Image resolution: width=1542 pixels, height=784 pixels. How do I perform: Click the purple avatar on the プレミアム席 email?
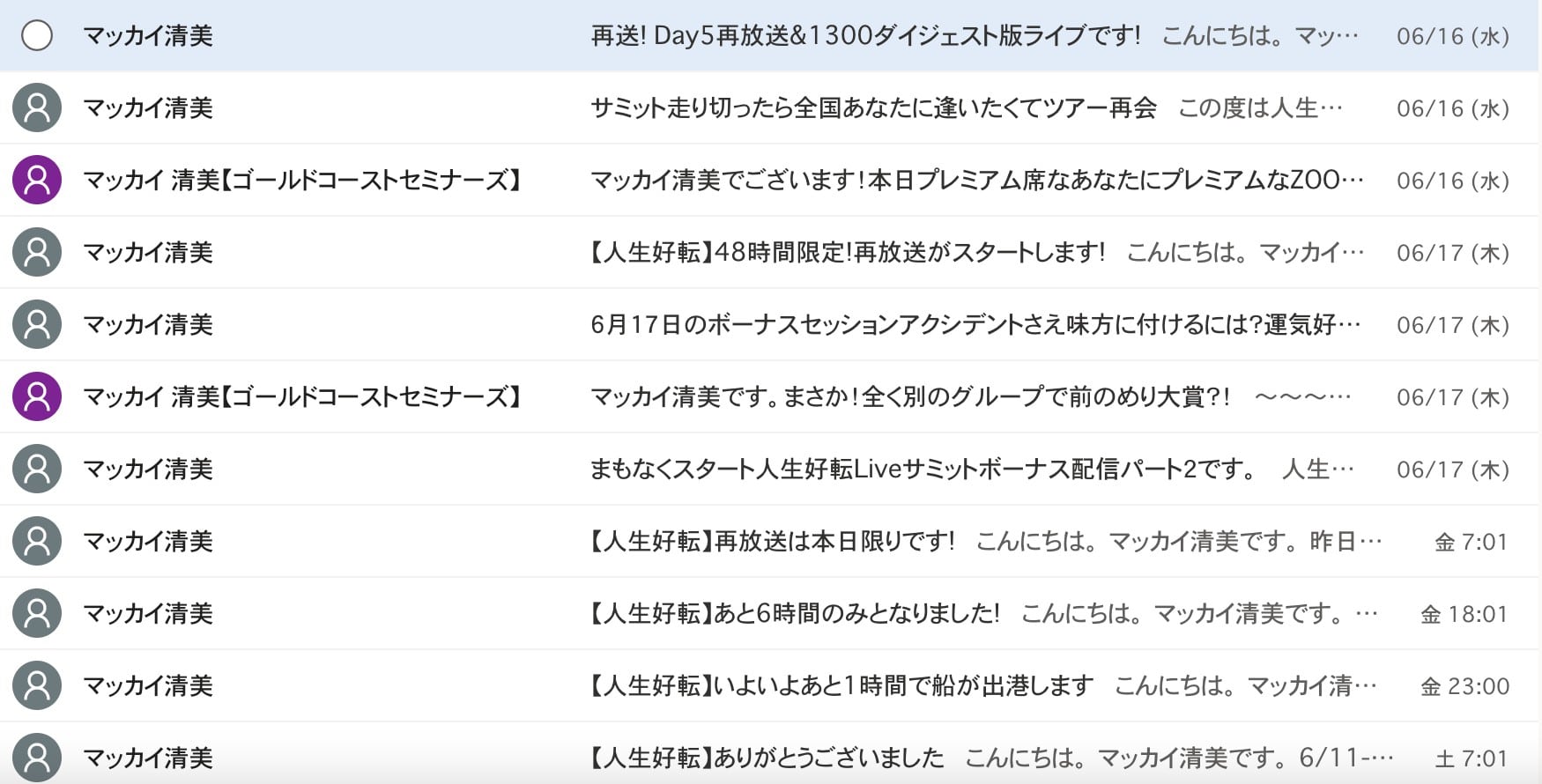[37, 181]
